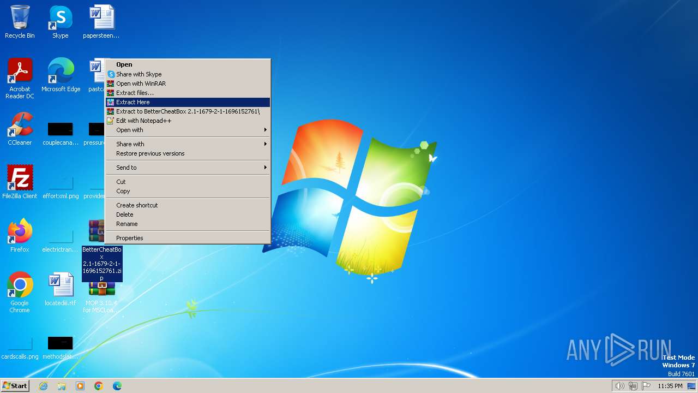The width and height of the screenshot is (698, 393).
Task: Select the effortxml.png file icon
Action: point(61,187)
